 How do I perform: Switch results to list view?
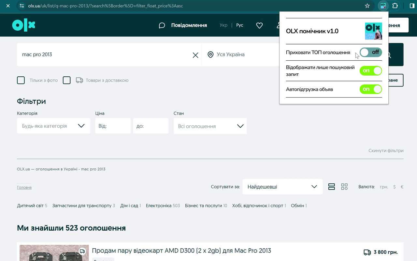point(331,186)
